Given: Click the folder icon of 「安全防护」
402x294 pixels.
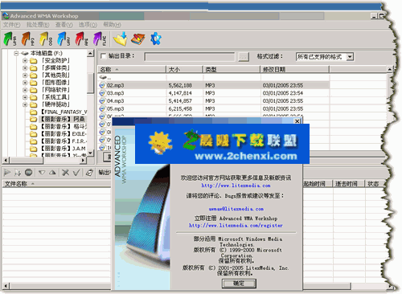Looking at the screenshot, I should [x=34, y=61].
